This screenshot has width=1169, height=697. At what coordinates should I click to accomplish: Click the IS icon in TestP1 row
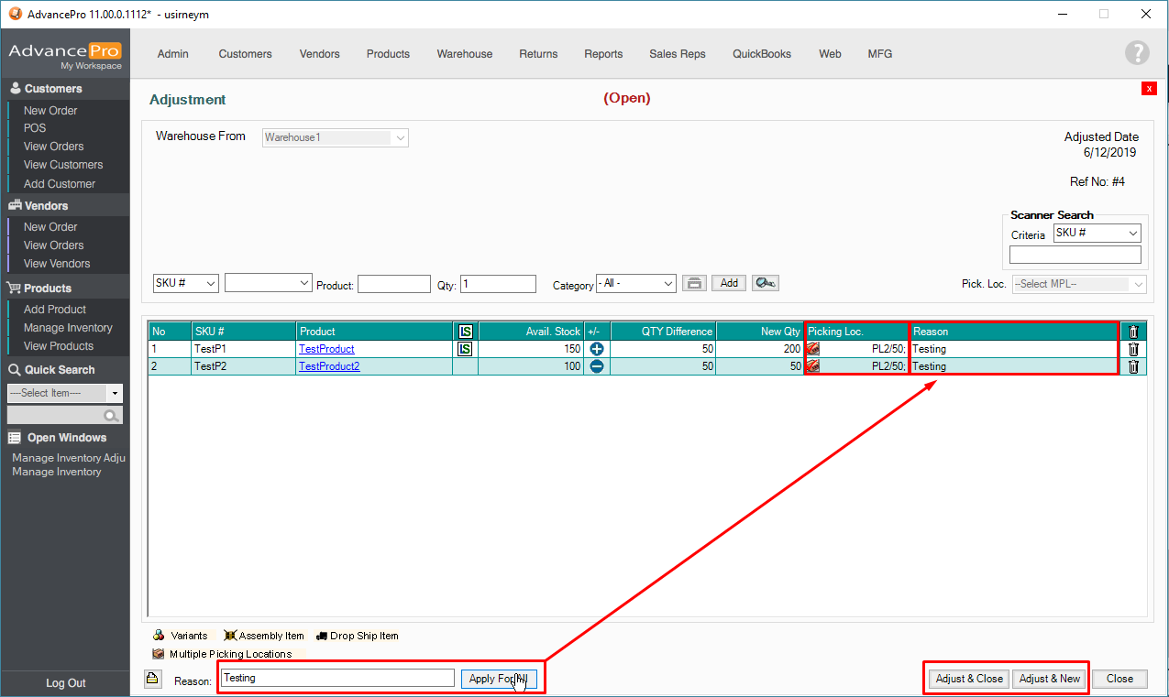pos(465,349)
